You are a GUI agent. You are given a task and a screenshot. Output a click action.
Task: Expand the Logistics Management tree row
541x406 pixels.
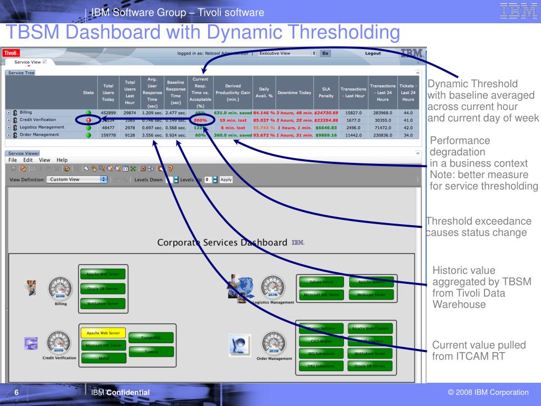pyautogui.click(x=8, y=127)
